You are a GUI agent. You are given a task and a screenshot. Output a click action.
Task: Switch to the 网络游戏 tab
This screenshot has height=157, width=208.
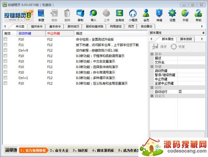tap(116, 26)
